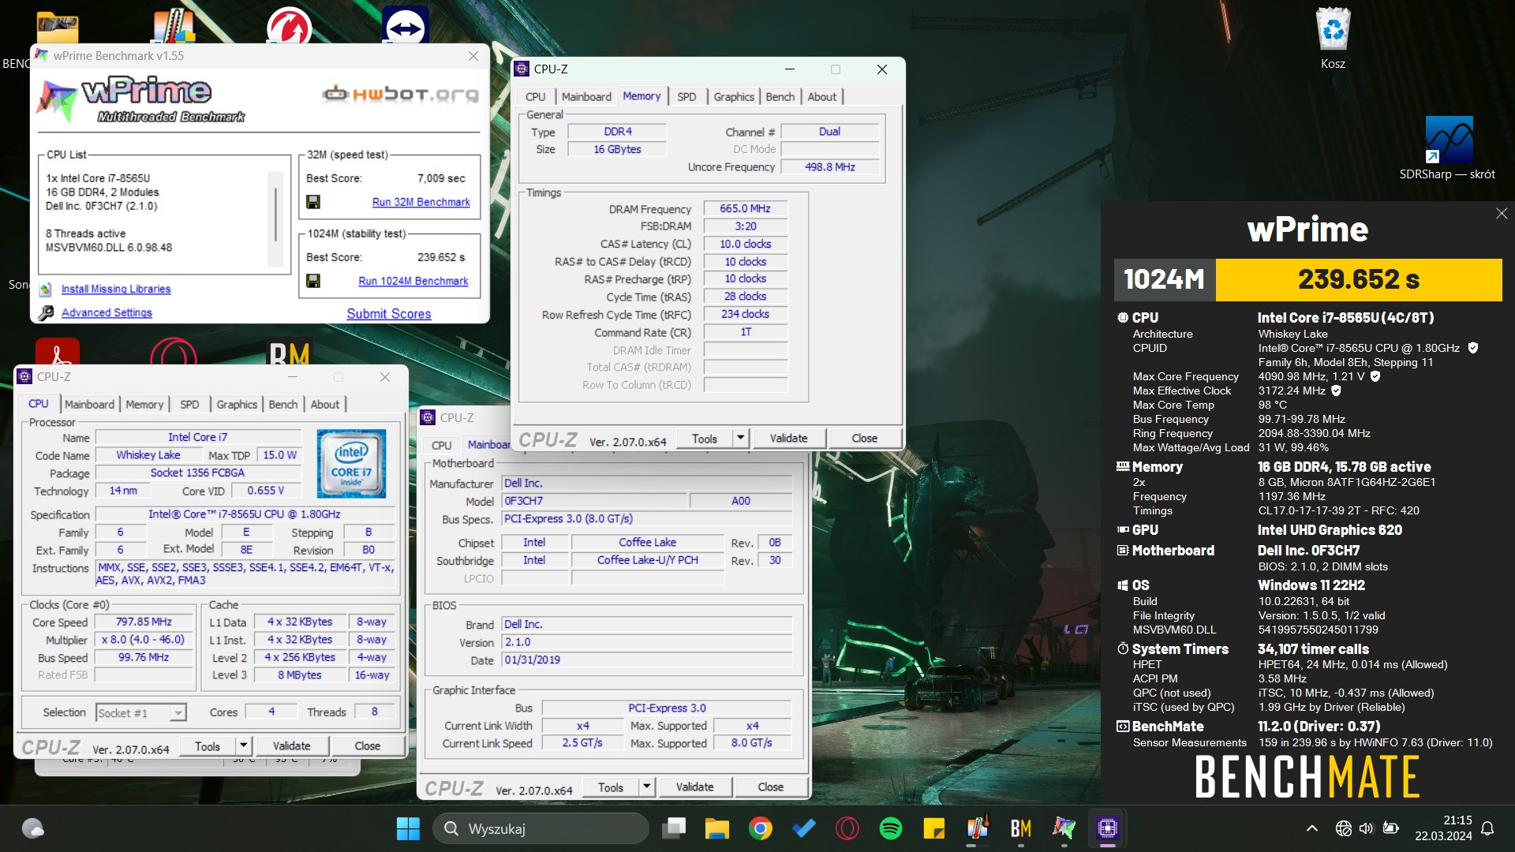
Task: Click the icon beside Install Missing Libraries
Action: (x=47, y=289)
